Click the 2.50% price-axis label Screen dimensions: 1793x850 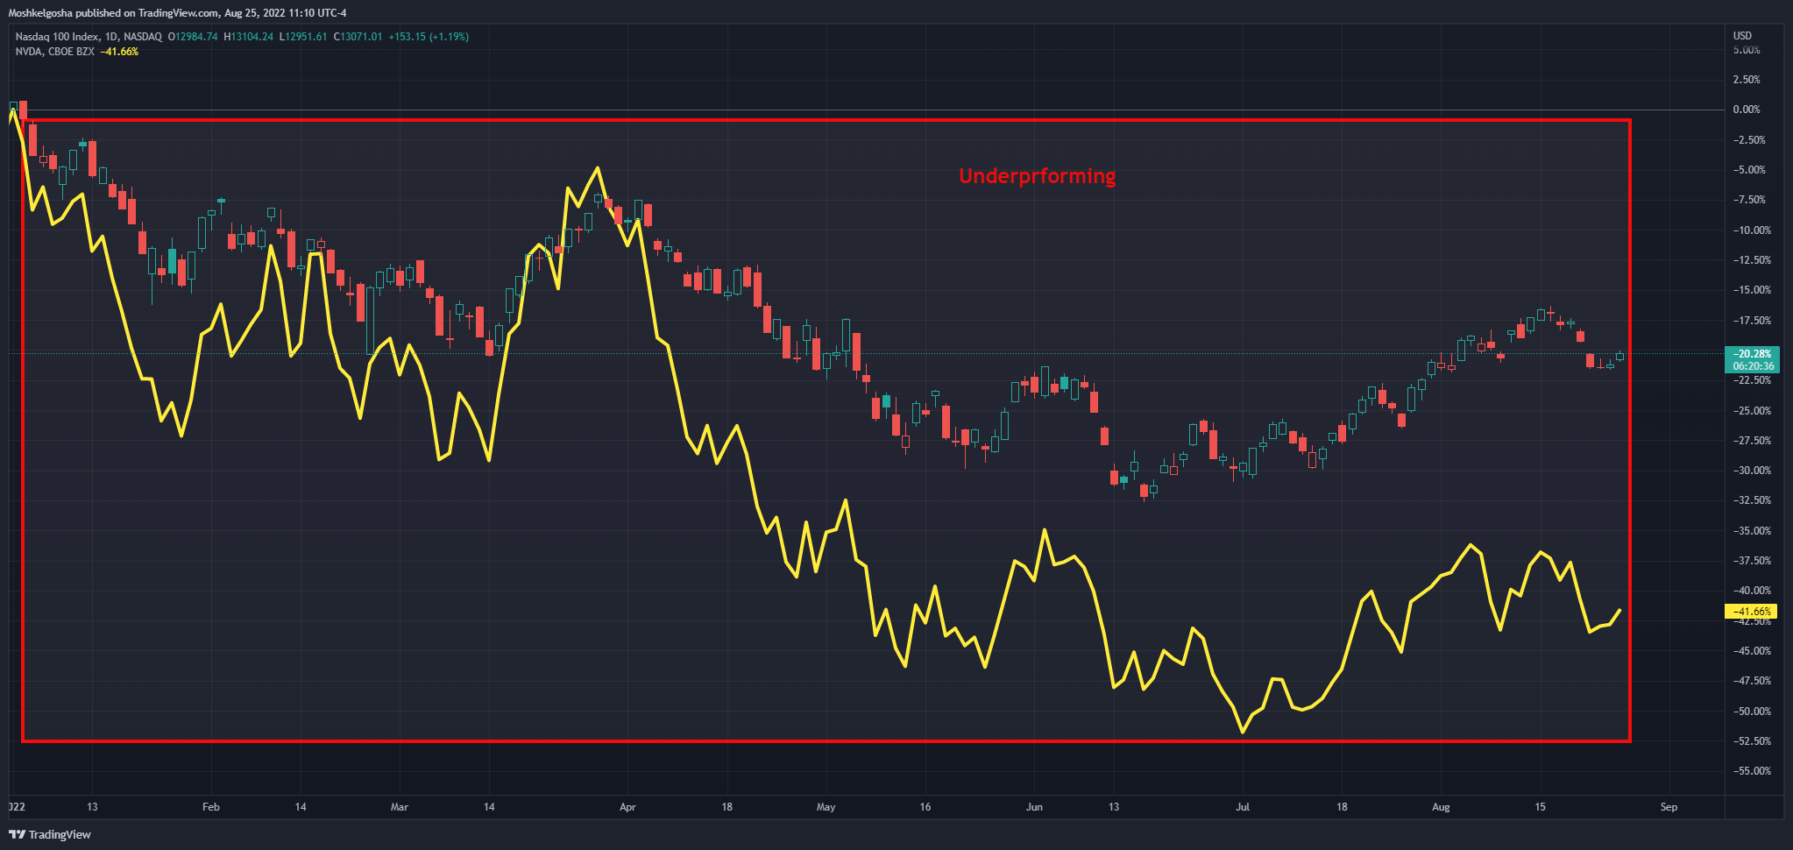[1747, 80]
